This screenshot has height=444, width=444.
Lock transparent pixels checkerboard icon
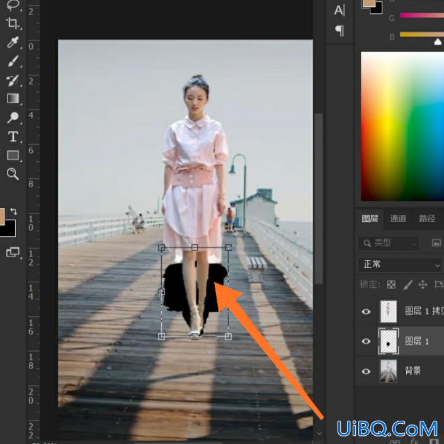pos(391,285)
